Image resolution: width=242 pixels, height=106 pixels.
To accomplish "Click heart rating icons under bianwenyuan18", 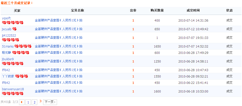I will 13,94.
